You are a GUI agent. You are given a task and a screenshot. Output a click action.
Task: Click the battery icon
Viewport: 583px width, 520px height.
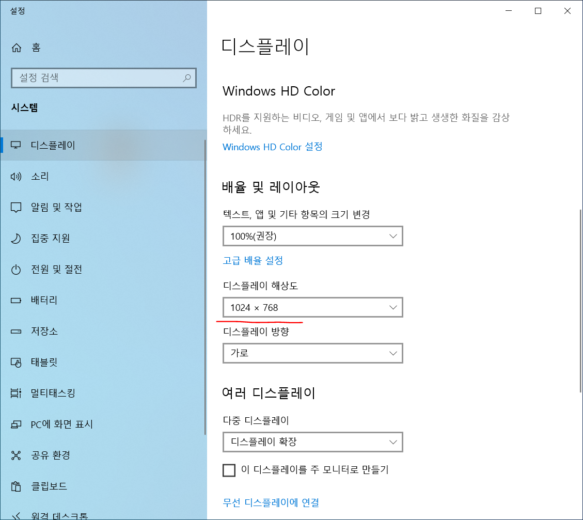[15, 301]
